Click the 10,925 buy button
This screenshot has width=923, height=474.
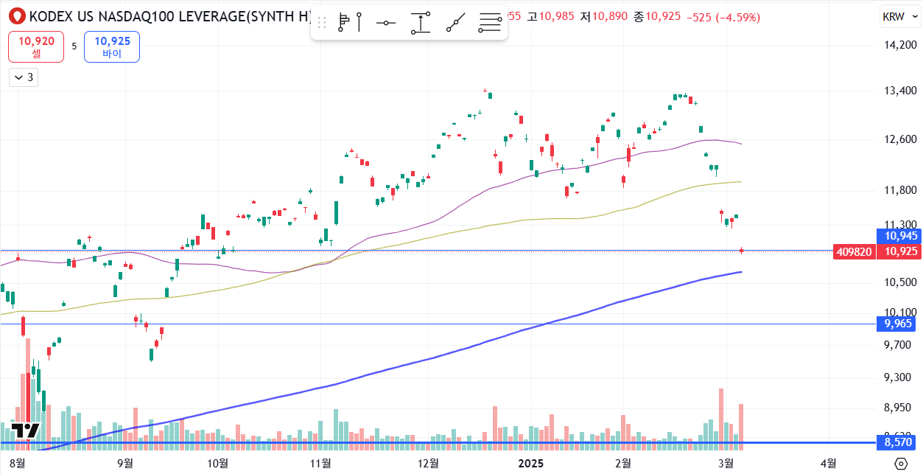(x=112, y=46)
